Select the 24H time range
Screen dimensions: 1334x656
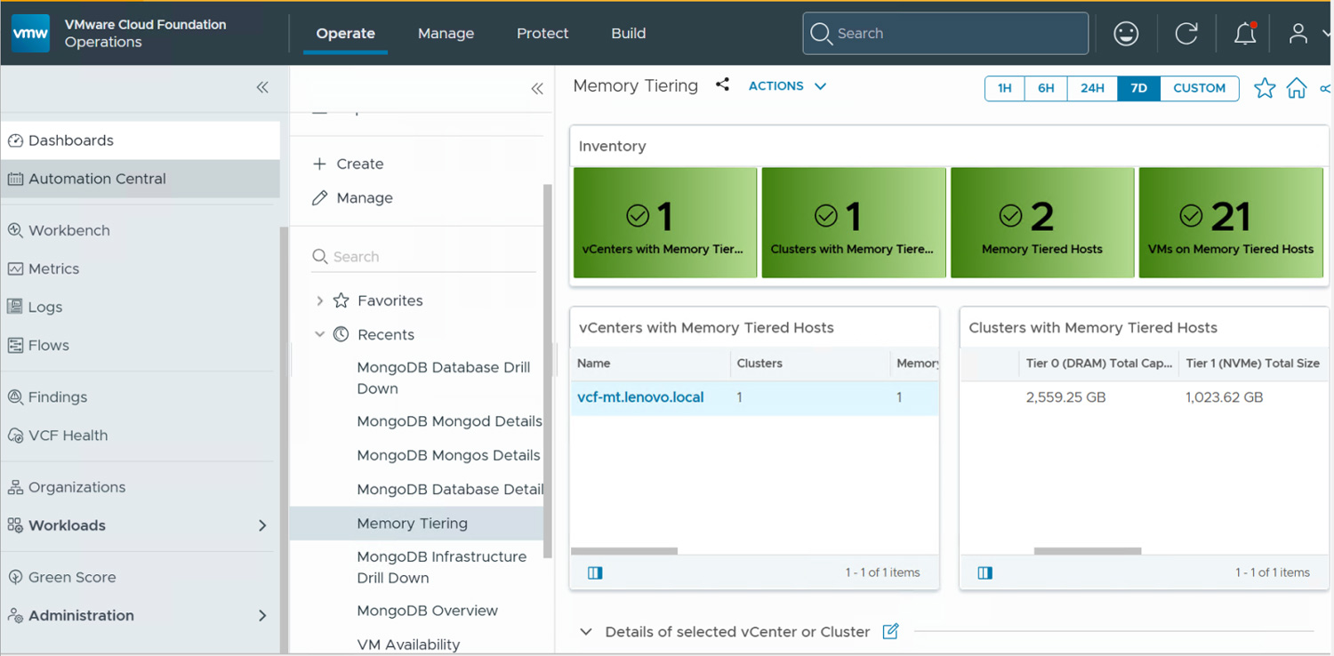click(x=1092, y=88)
